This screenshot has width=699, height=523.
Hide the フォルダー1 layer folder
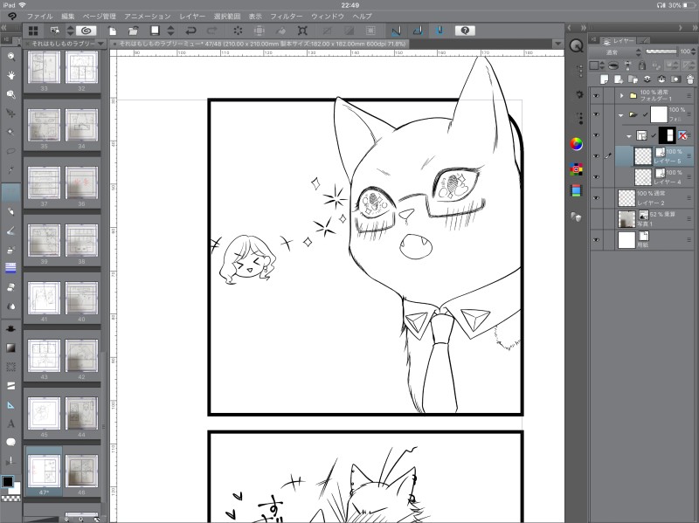tap(596, 95)
